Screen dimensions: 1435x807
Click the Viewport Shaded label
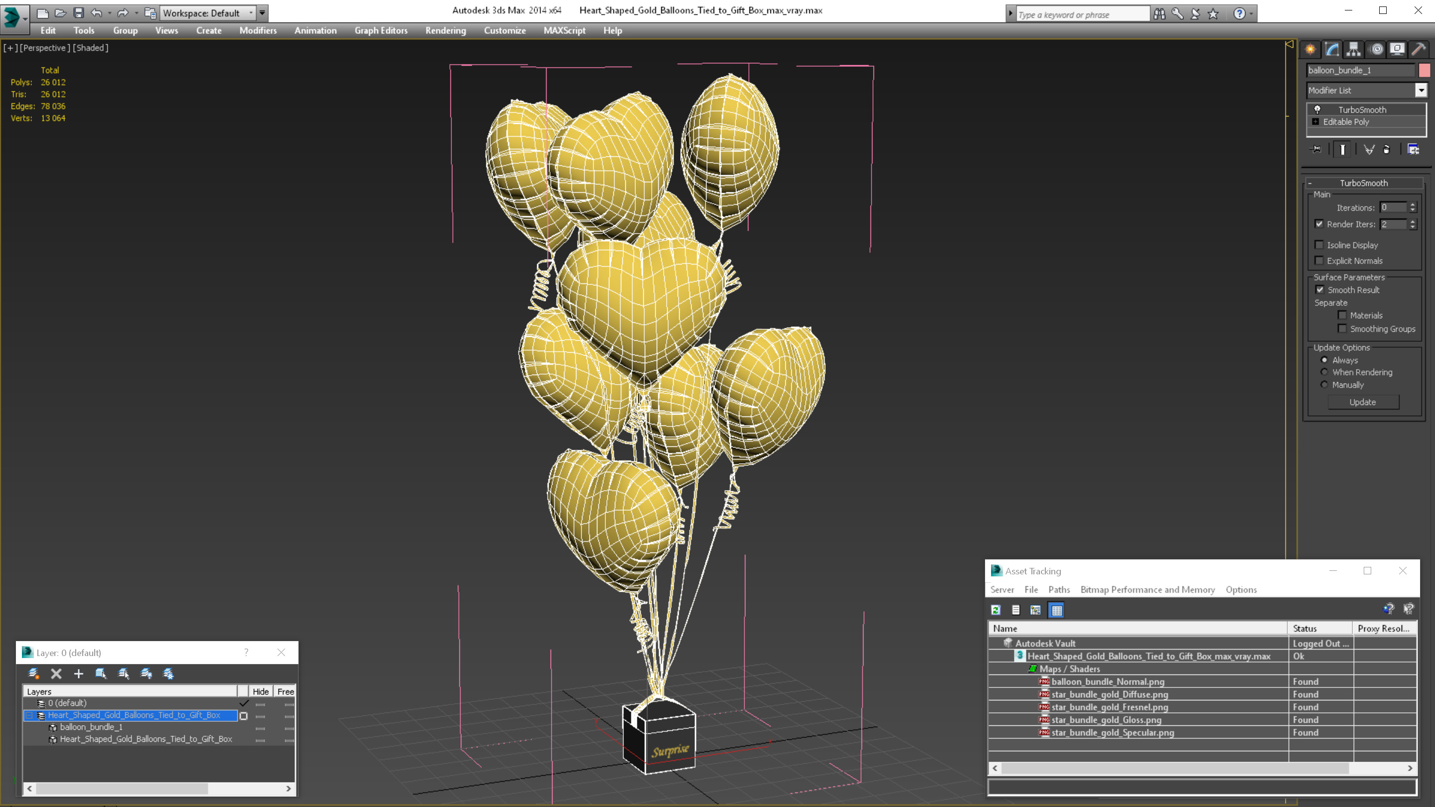tap(91, 48)
